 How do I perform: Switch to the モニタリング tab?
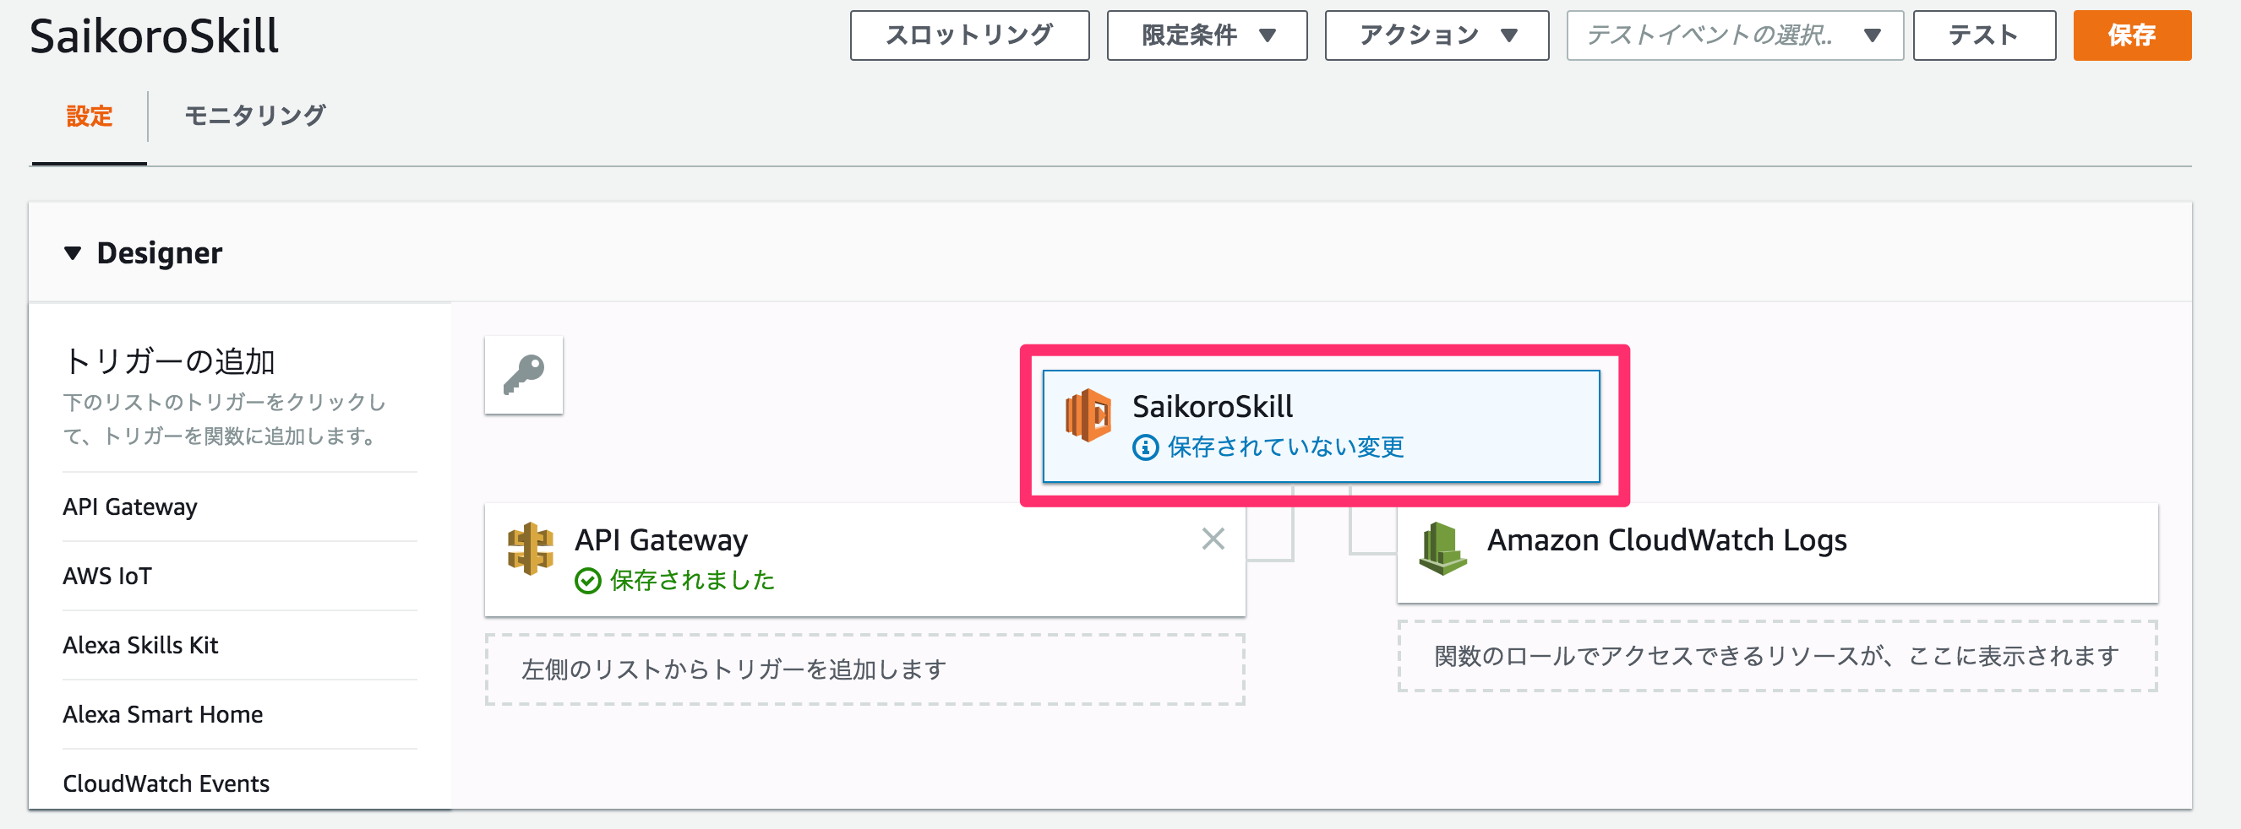255,116
